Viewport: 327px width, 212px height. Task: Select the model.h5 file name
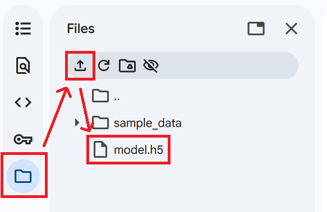139,149
